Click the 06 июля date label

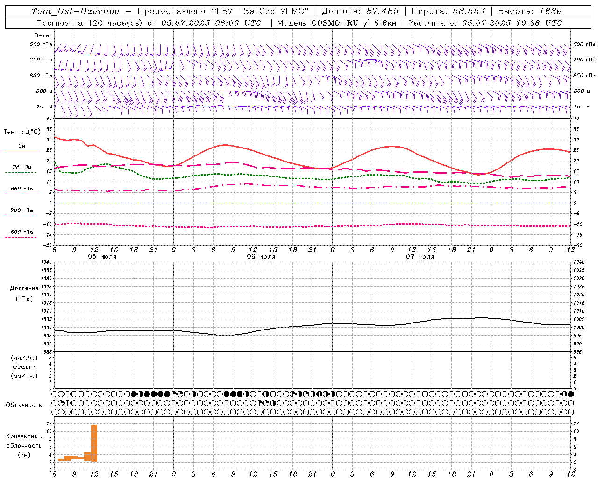tap(261, 257)
